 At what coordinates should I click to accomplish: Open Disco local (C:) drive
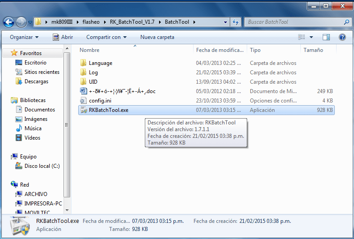(x=42, y=166)
